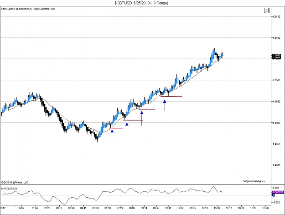The image size is (285, 215).
Task: Click the 1.5150 price axis label
Action: coord(276,17)
